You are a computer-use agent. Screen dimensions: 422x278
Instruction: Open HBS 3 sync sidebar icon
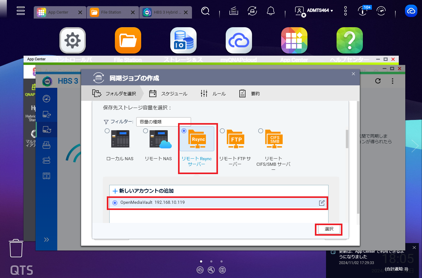pos(46,130)
